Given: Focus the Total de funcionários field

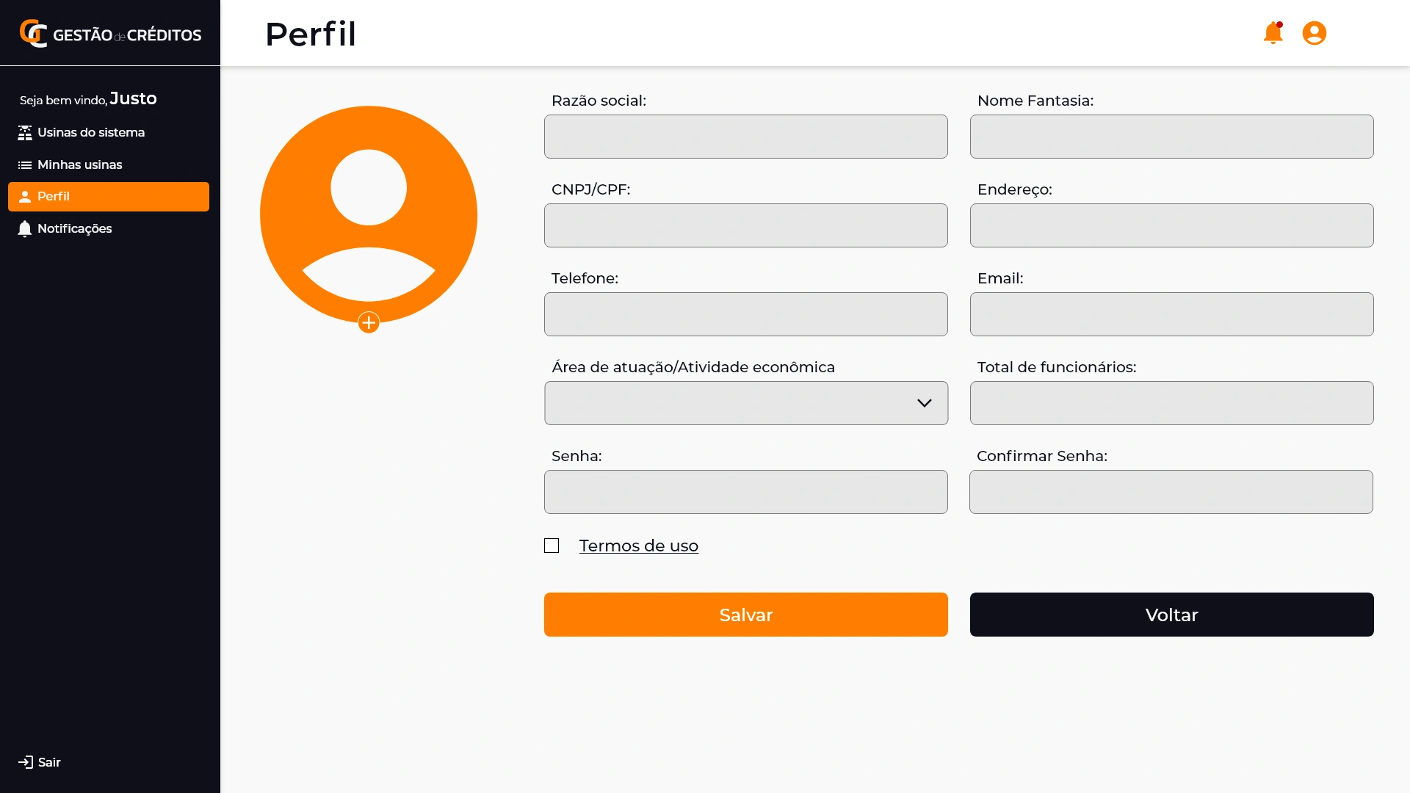Looking at the screenshot, I should click(x=1171, y=403).
